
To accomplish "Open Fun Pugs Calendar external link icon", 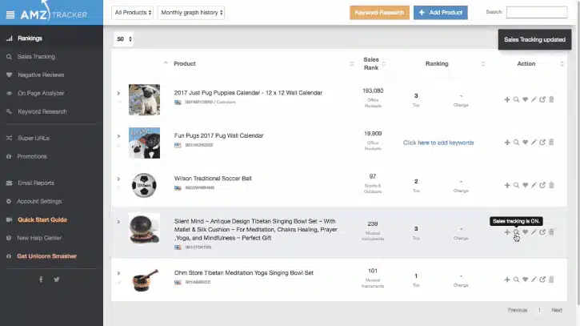I will pyautogui.click(x=542, y=143).
